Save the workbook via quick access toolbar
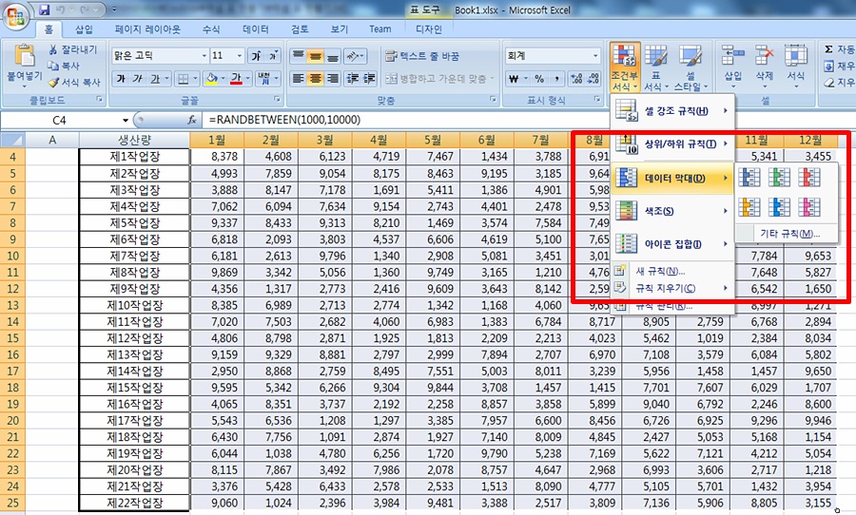Image resolution: width=856 pixels, height=515 pixels. pyautogui.click(x=44, y=10)
